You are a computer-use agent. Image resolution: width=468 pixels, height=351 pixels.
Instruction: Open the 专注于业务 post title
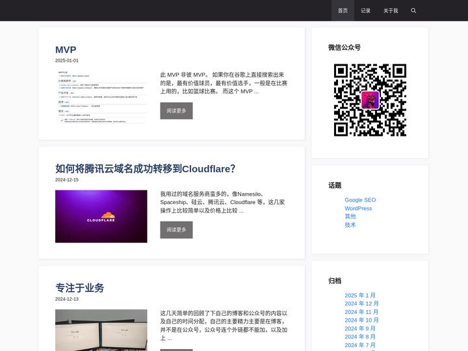(80, 288)
